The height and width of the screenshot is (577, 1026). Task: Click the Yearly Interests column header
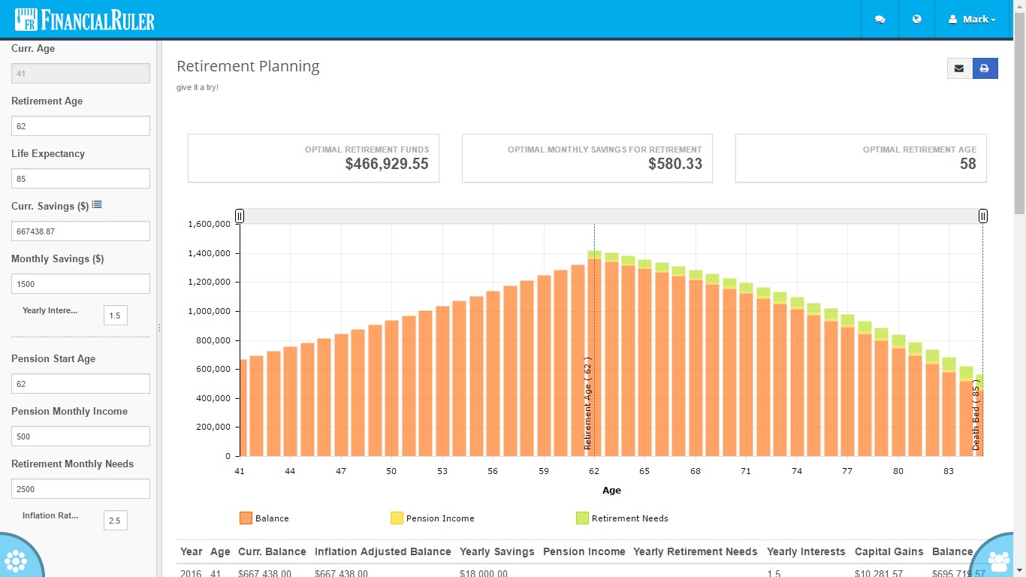[x=806, y=551]
